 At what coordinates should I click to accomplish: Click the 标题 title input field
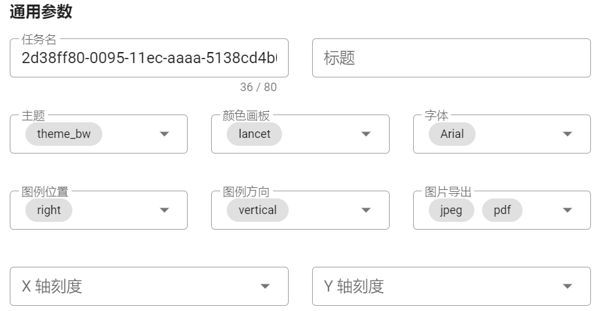coord(451,58)
